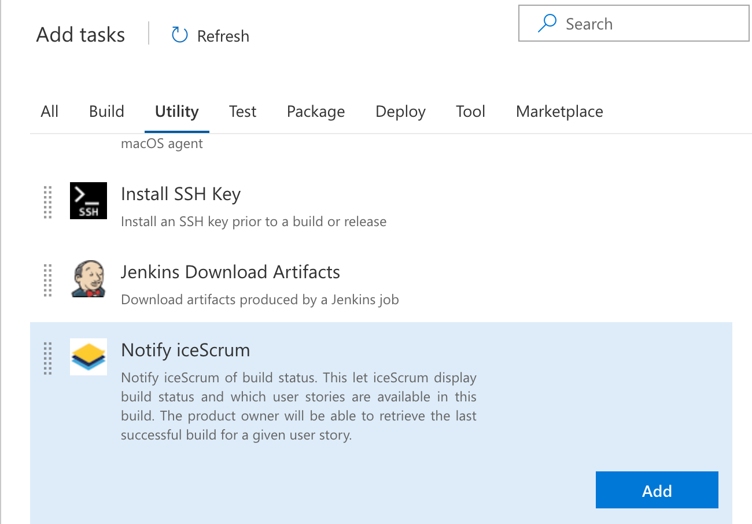Select the Install SSH Key title
This screenshot has width=752, height=524.
click(180, 194)
